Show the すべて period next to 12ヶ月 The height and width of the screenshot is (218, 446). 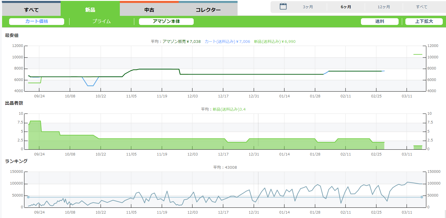point(422,7)
